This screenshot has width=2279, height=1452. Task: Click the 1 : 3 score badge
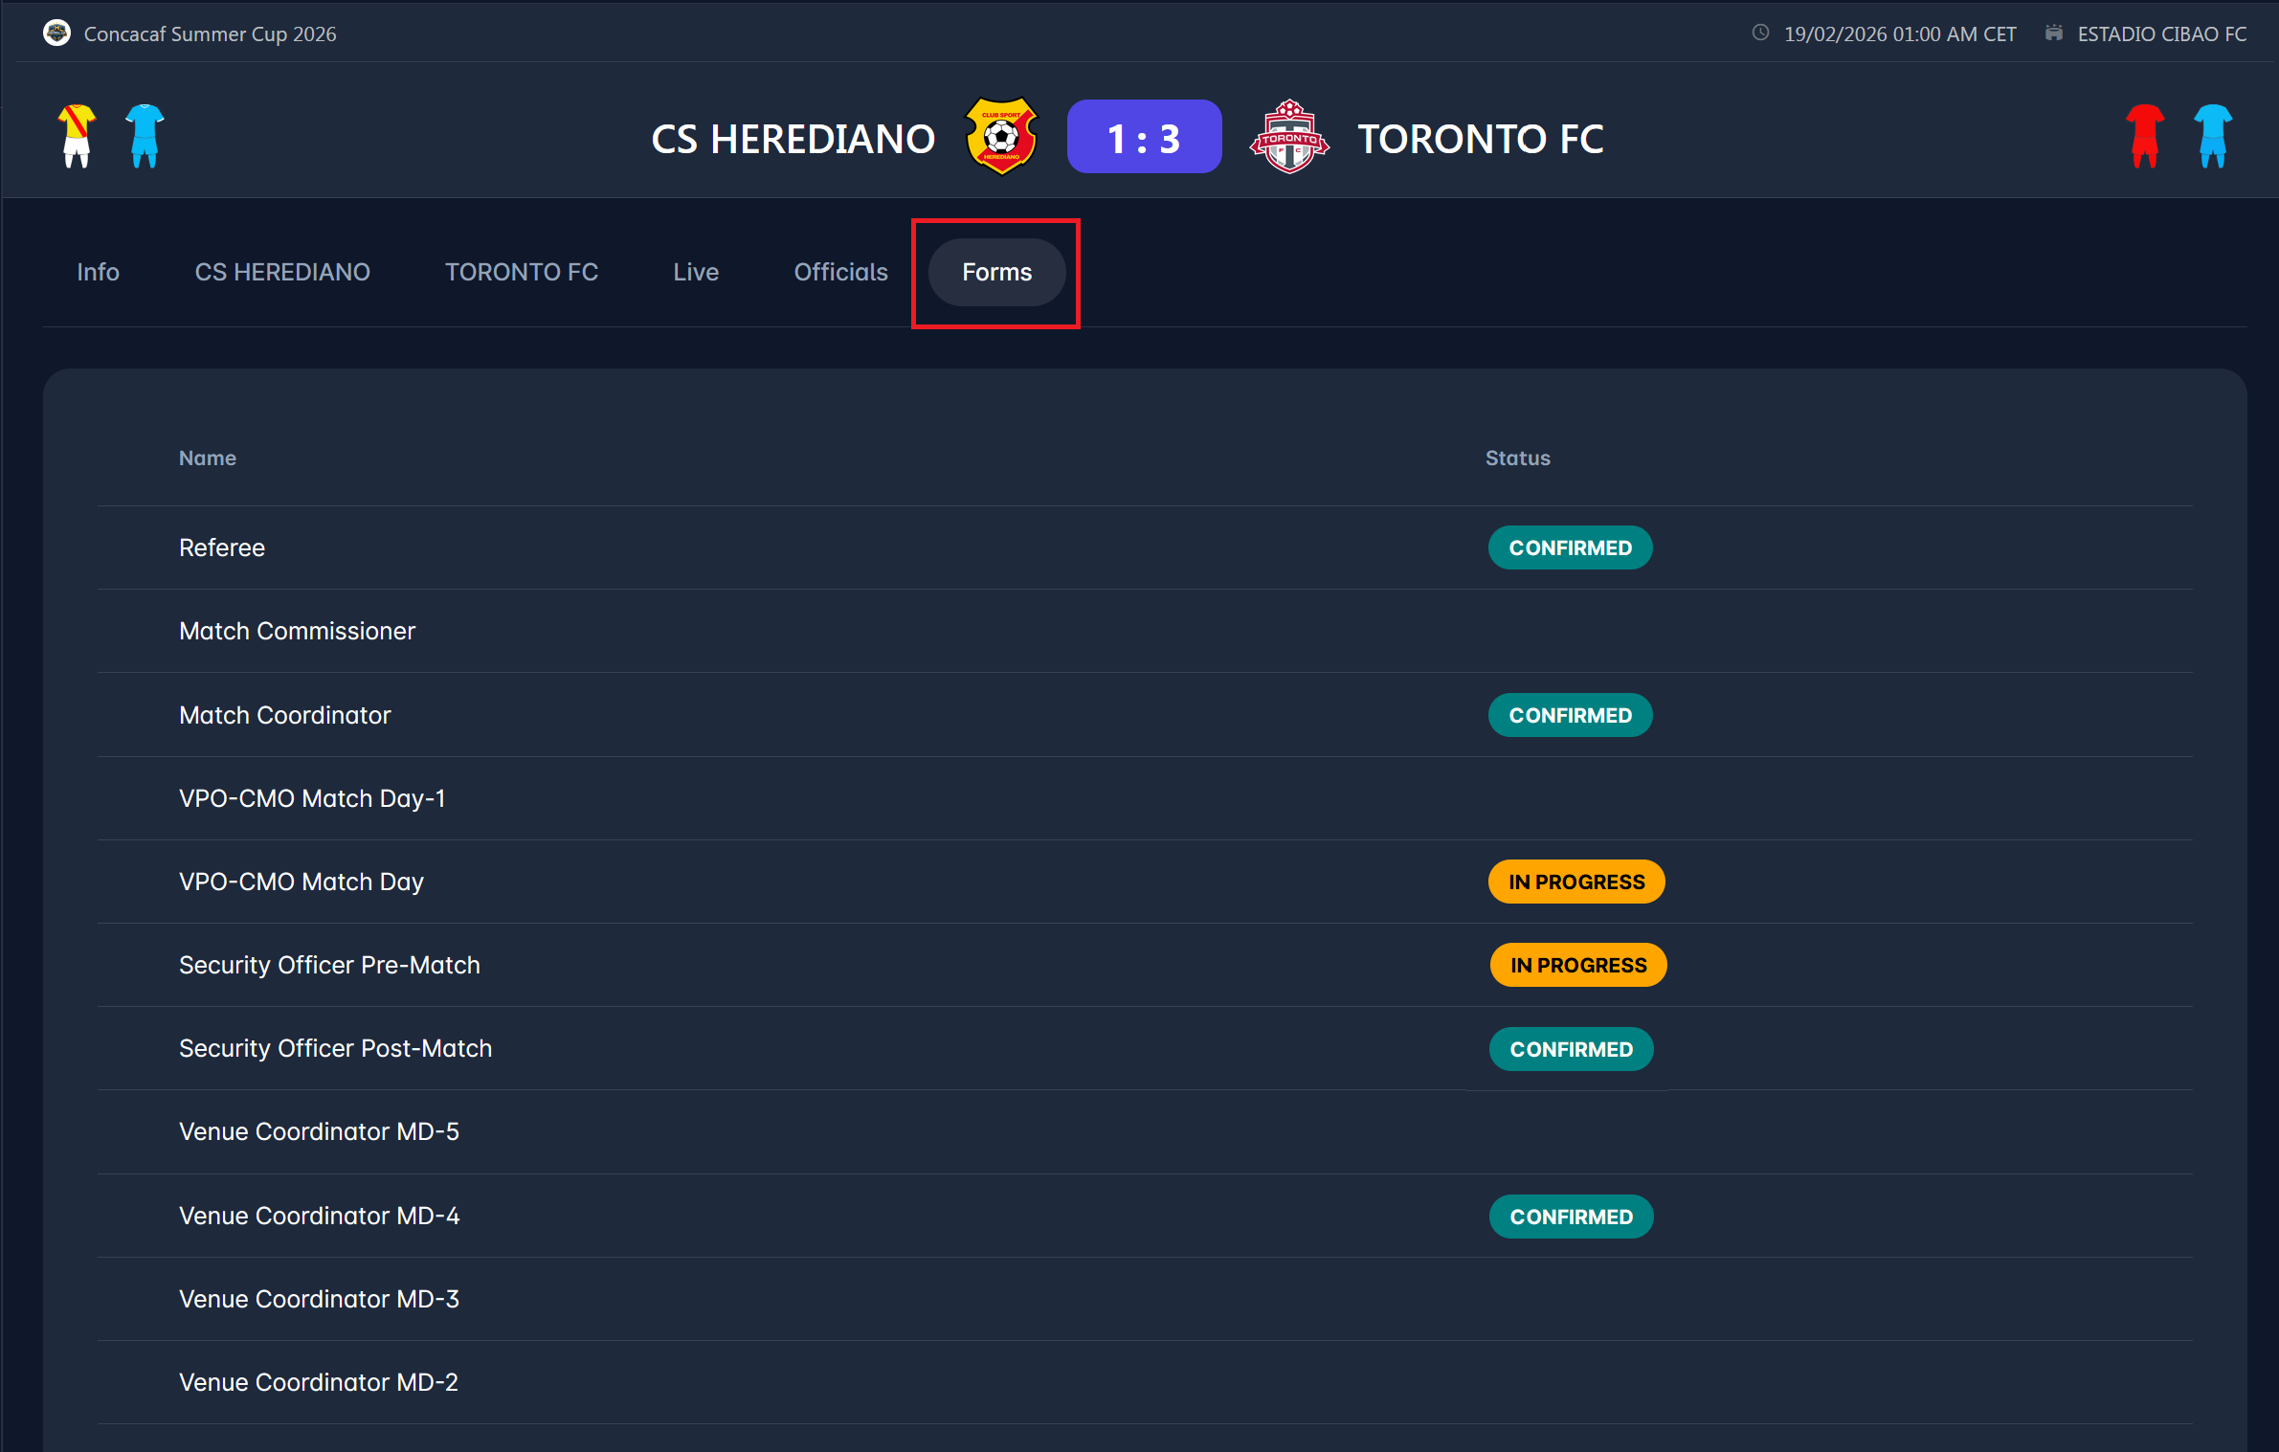tap(1144, 137)
